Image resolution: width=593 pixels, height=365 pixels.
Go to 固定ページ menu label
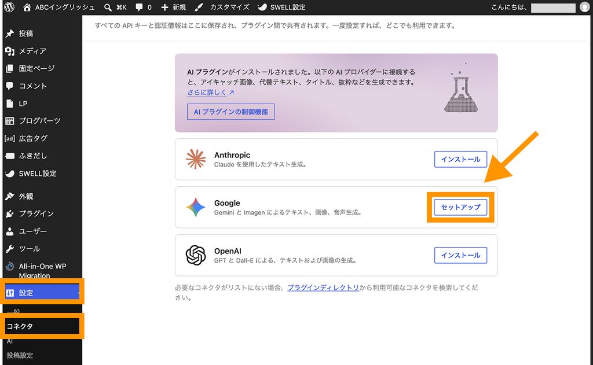(36, 68)
